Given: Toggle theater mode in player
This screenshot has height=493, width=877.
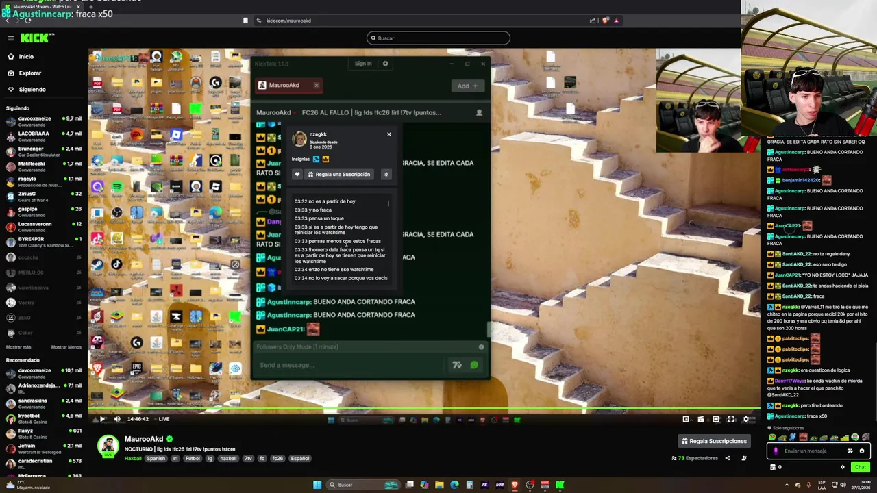Looking at the screenshot, I should point(716,419).
